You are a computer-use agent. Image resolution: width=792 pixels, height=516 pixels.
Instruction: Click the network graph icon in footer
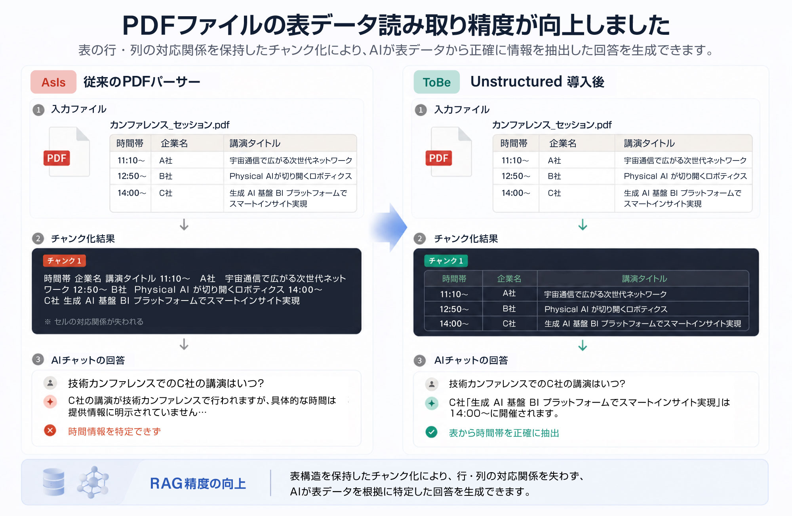93,482
